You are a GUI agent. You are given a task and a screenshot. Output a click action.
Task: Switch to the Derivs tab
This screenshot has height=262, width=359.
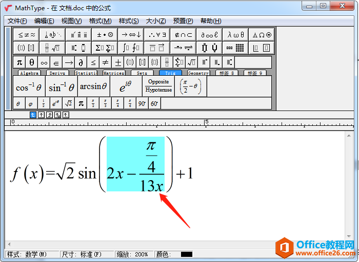click(x=57, y=73)
